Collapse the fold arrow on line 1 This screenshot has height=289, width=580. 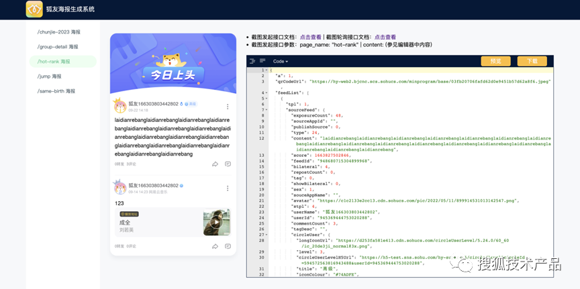[x=267, y=70]
